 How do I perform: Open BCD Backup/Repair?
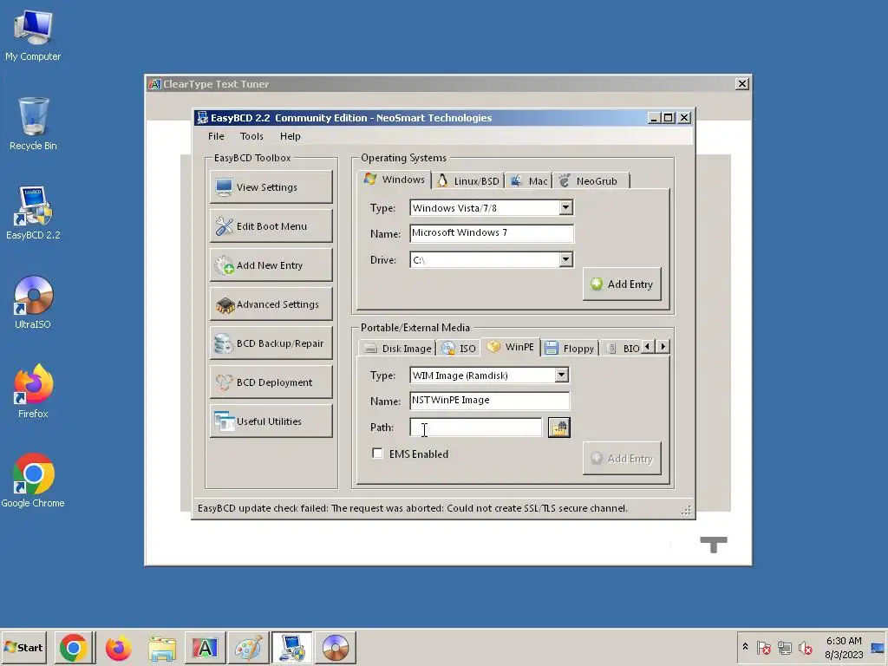271,343
